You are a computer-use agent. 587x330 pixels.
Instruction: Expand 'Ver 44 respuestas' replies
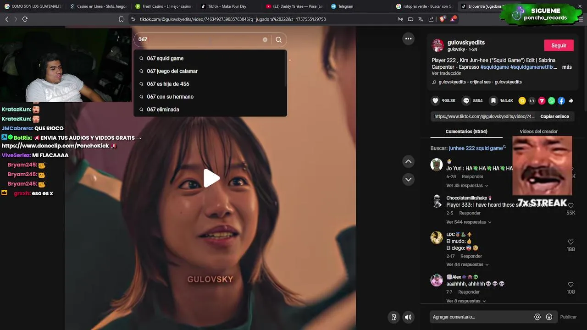click(x=467, y=264)
